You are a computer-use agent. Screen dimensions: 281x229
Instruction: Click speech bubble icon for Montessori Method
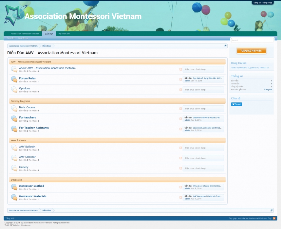[x=14, y=187]
